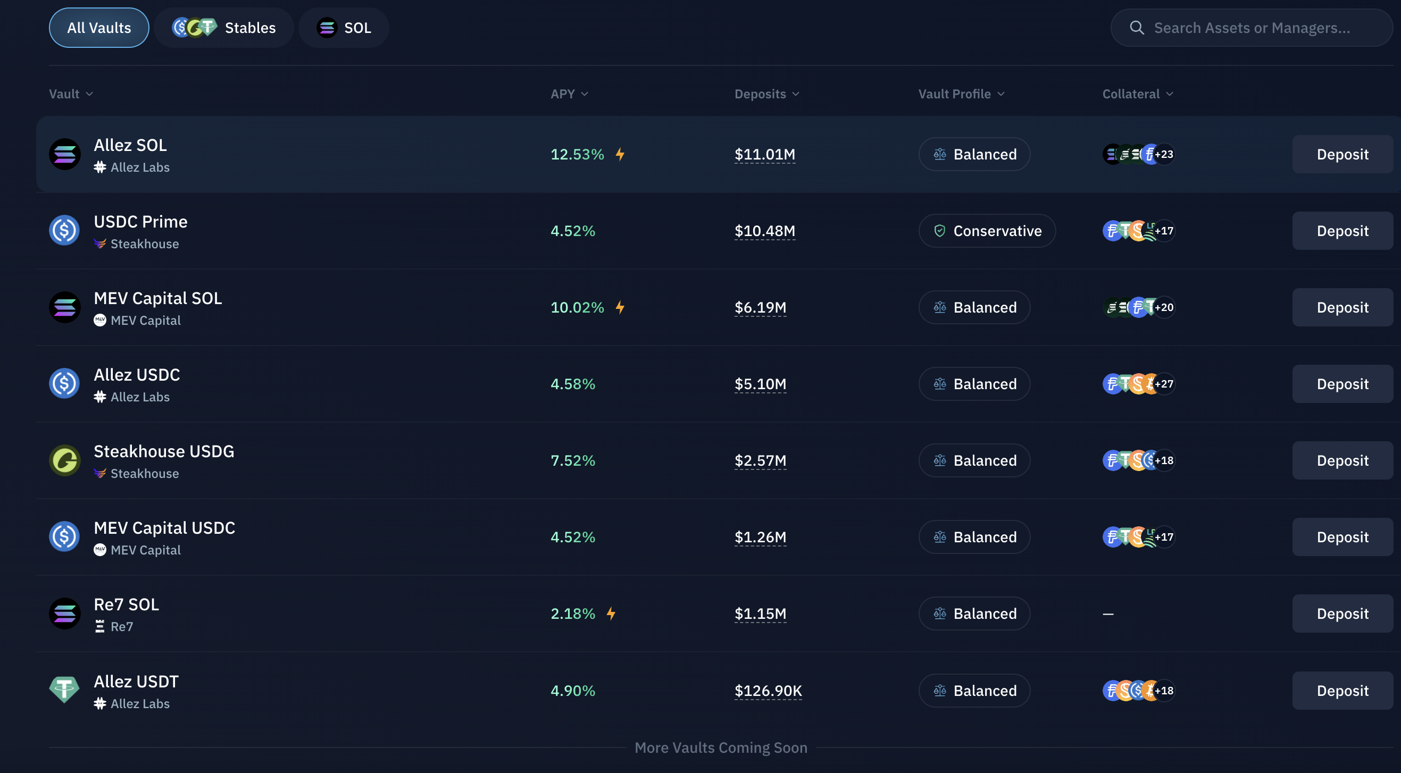Click the Balanced badge for Allez SOL
This screenshot has height=773, width=1401.
click(974, 154)
